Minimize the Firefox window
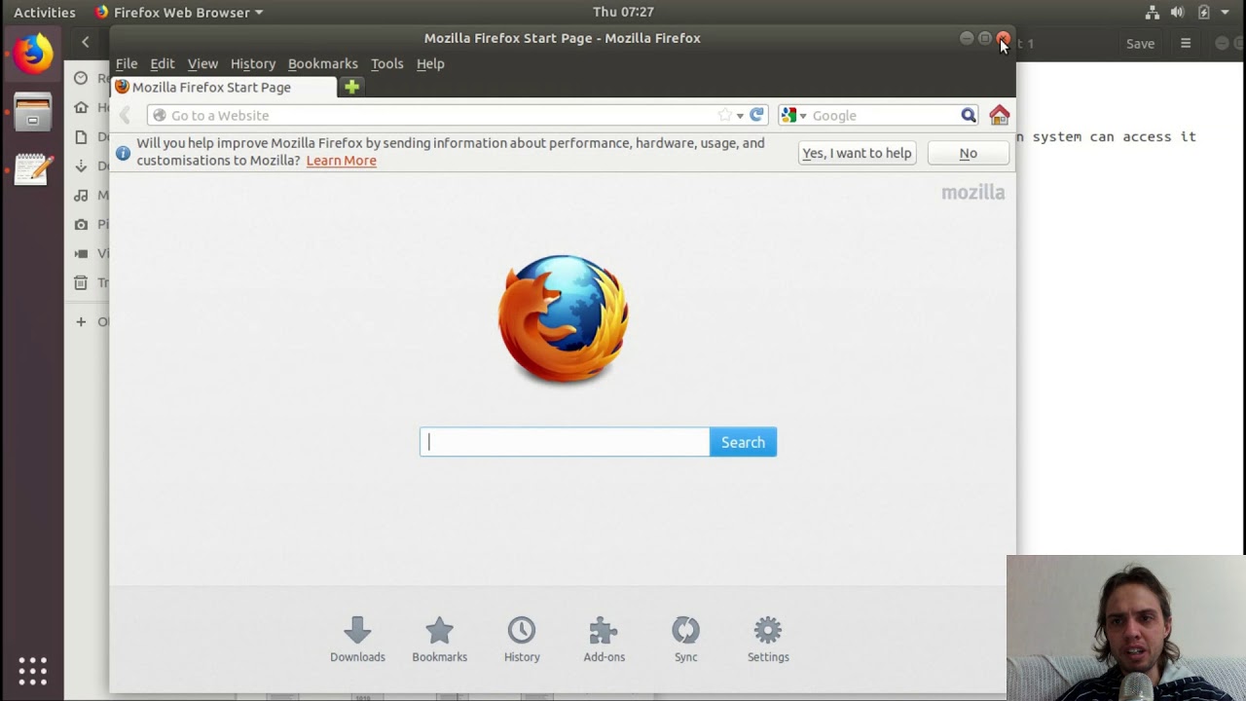 pos(966,38)
